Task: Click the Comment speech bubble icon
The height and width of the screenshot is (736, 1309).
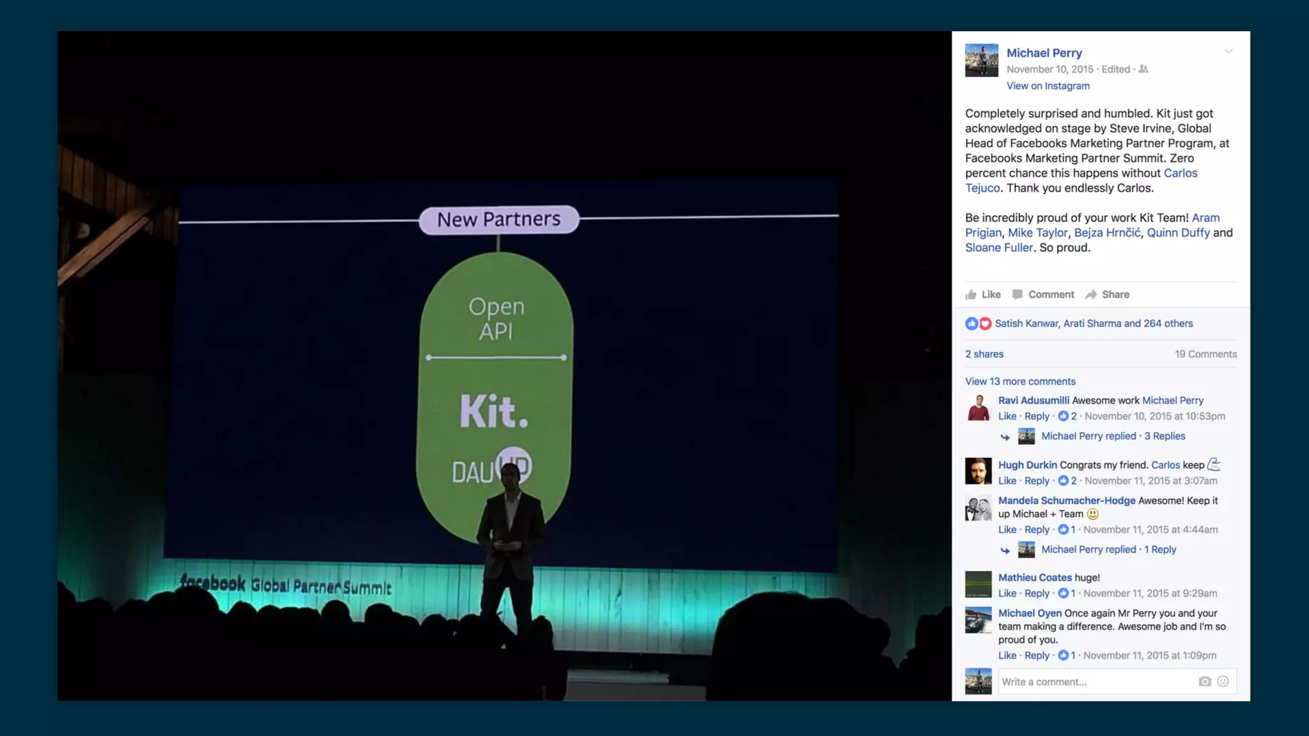Action: click(x=1018, y=295)
